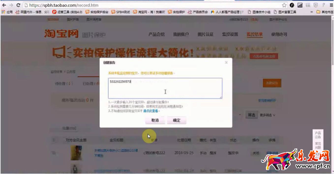Click the 淘宝网 logo

[x=61, y=33]
